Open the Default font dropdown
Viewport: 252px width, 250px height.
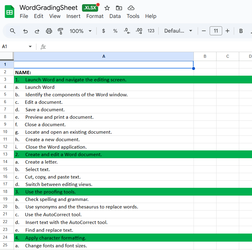coord(178,31)
